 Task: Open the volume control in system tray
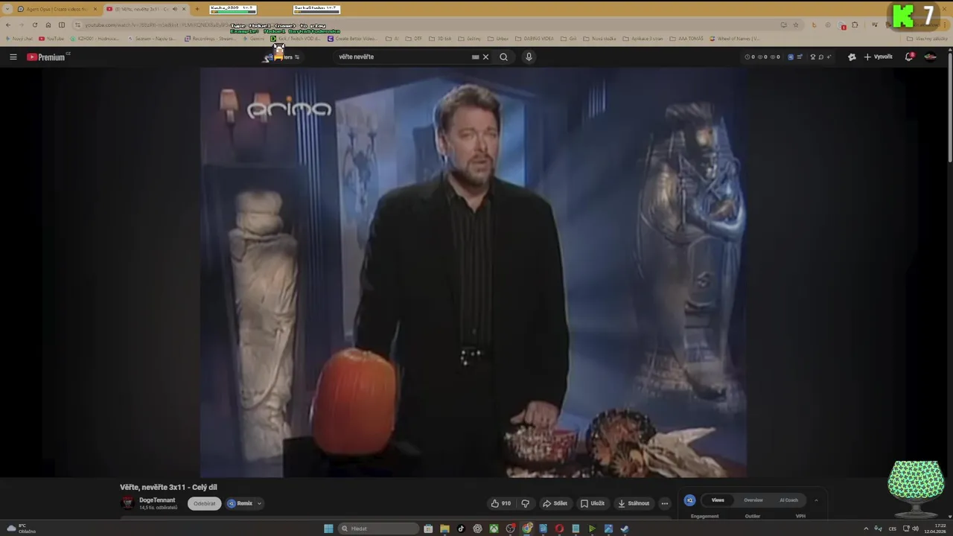click(915, 529)
